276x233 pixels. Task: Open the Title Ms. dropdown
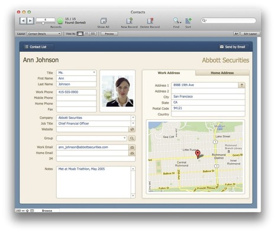point(94,73)
